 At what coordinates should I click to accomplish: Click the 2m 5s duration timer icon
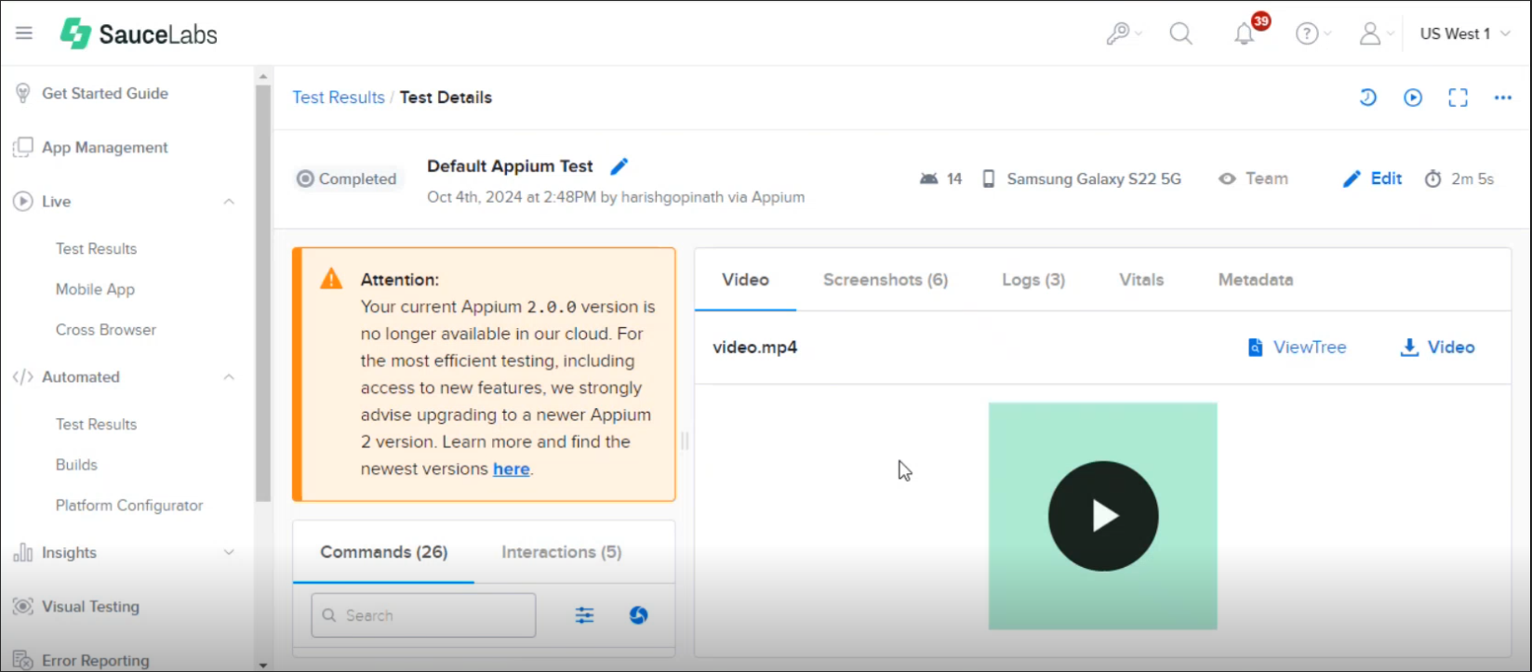click(x=1432, y=178)
